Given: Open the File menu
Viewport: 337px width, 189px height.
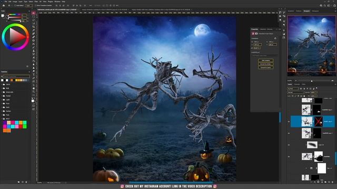Looking at the screenshot, I should click(x=6, y=2).
